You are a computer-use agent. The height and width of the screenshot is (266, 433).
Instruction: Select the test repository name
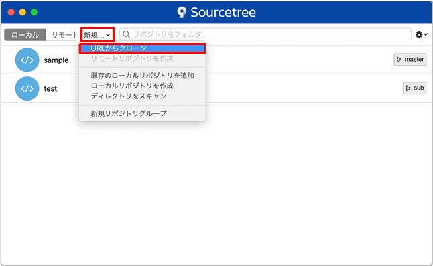(x=50, y=89)
